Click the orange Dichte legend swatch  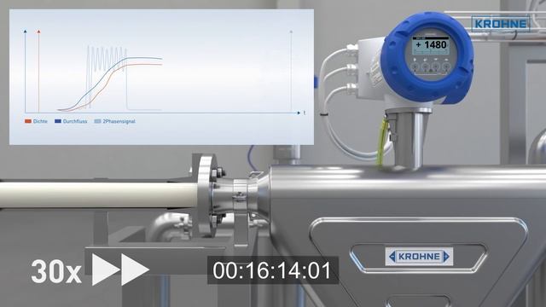click(x=28, y=121)
